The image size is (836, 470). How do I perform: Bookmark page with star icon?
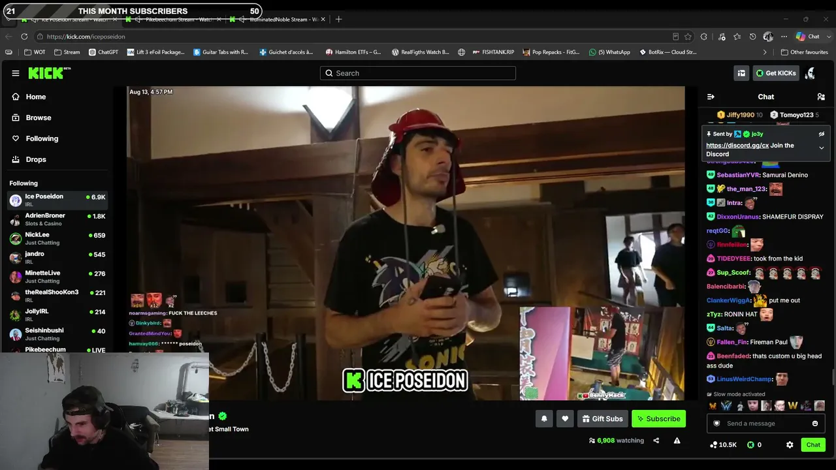688,37
